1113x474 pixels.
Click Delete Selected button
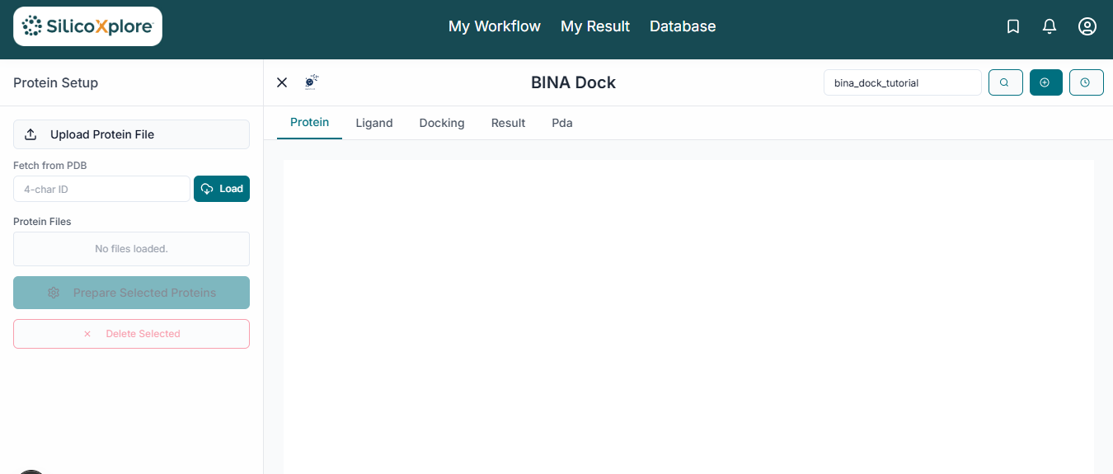coord(131,334)
